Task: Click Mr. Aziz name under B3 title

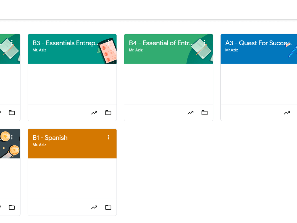Action: point(39,50)
